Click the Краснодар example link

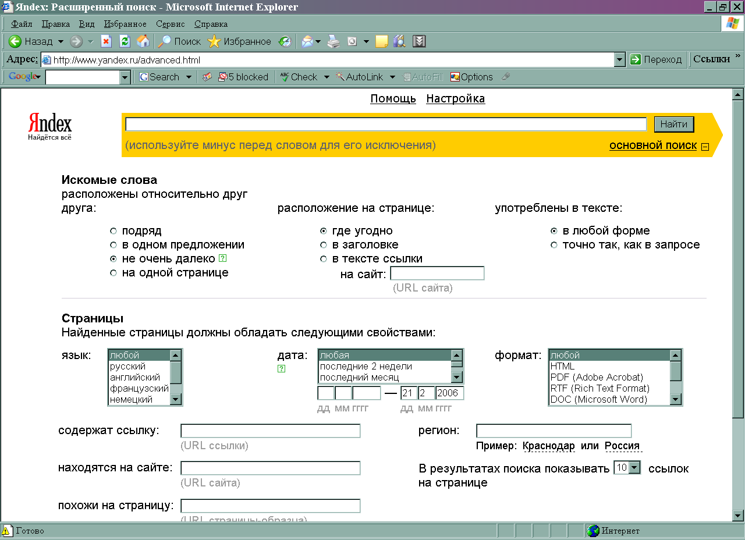click(x=549, y=446)
